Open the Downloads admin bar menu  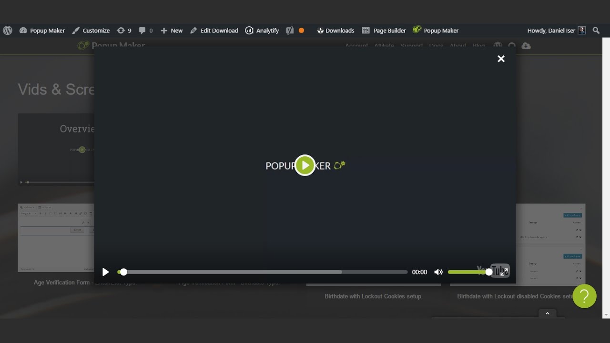pos(335,30)
